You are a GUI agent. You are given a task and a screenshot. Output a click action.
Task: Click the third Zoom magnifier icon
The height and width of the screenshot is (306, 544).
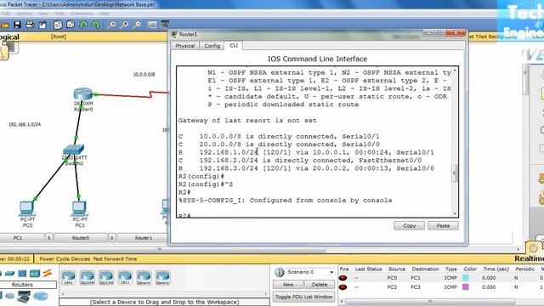tap(137, 25)
